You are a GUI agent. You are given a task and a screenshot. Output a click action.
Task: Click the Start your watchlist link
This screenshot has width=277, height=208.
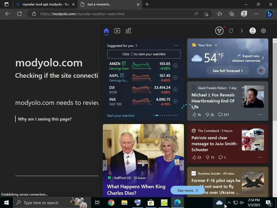[121, 115]
